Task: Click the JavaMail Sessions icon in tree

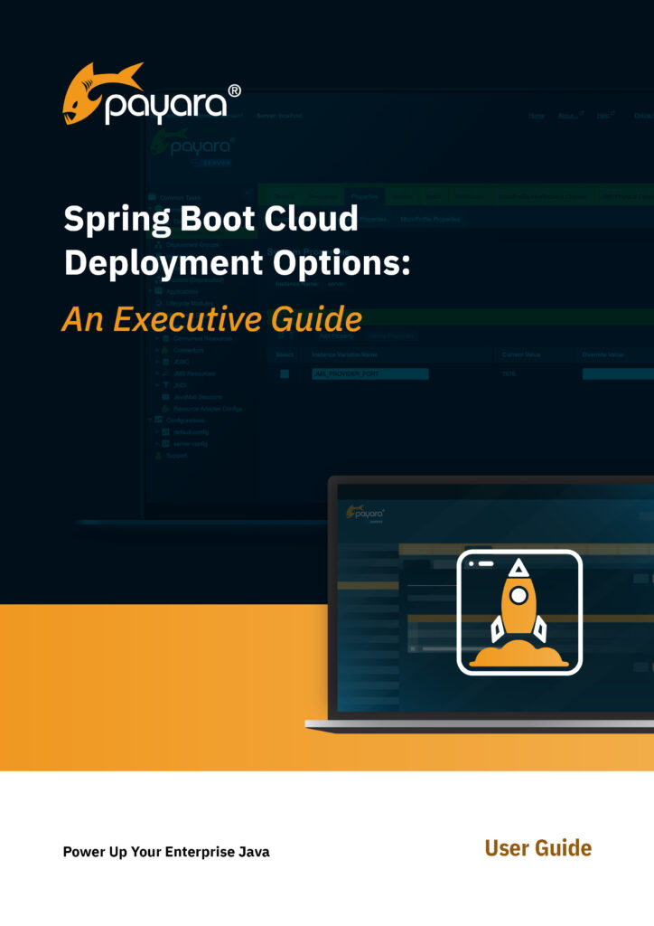Action: pyautogui.click(x=165, y=397)
